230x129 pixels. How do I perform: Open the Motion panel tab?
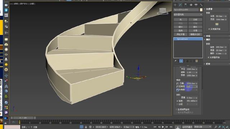coord(191,5)
